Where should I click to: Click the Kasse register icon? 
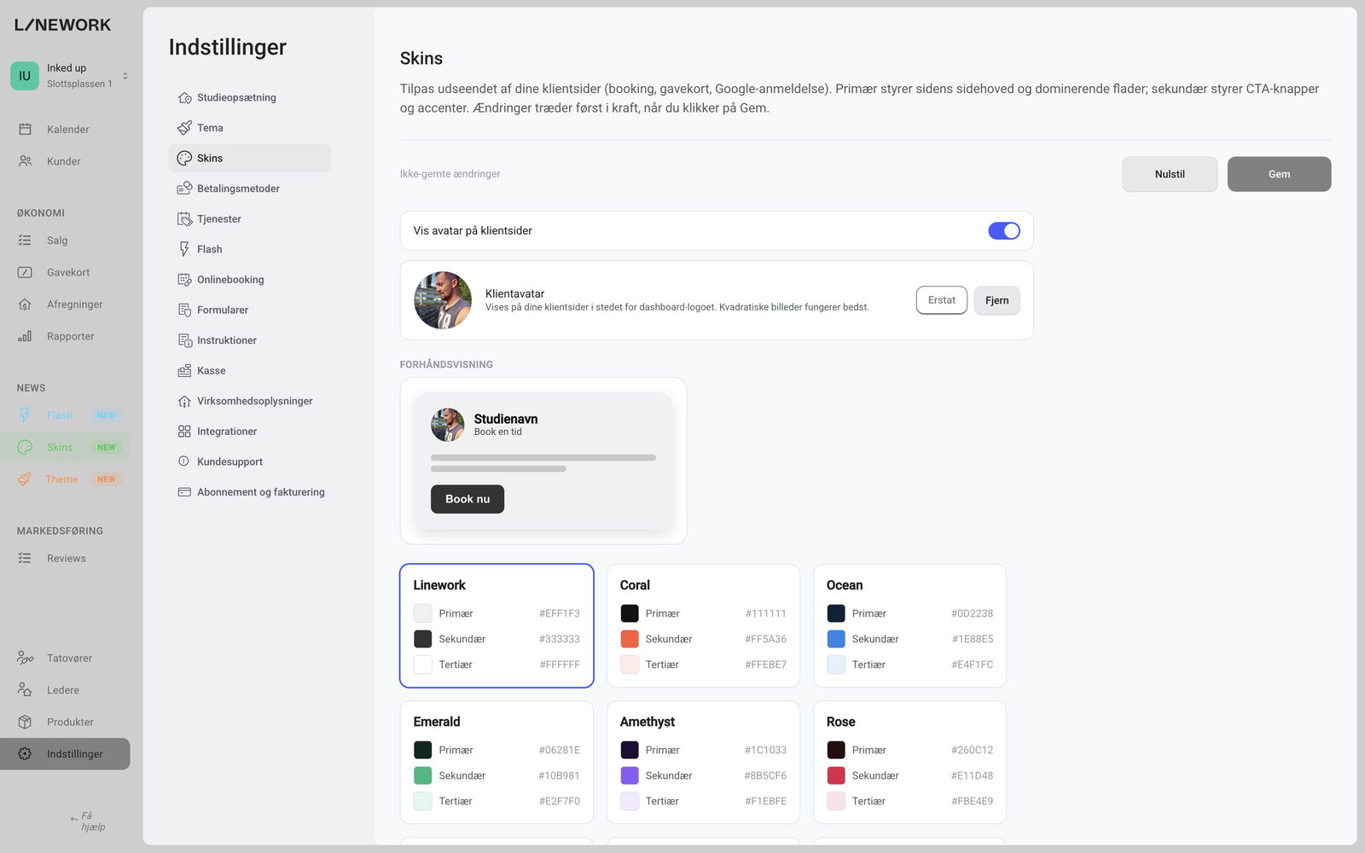(x=184, y=371)
